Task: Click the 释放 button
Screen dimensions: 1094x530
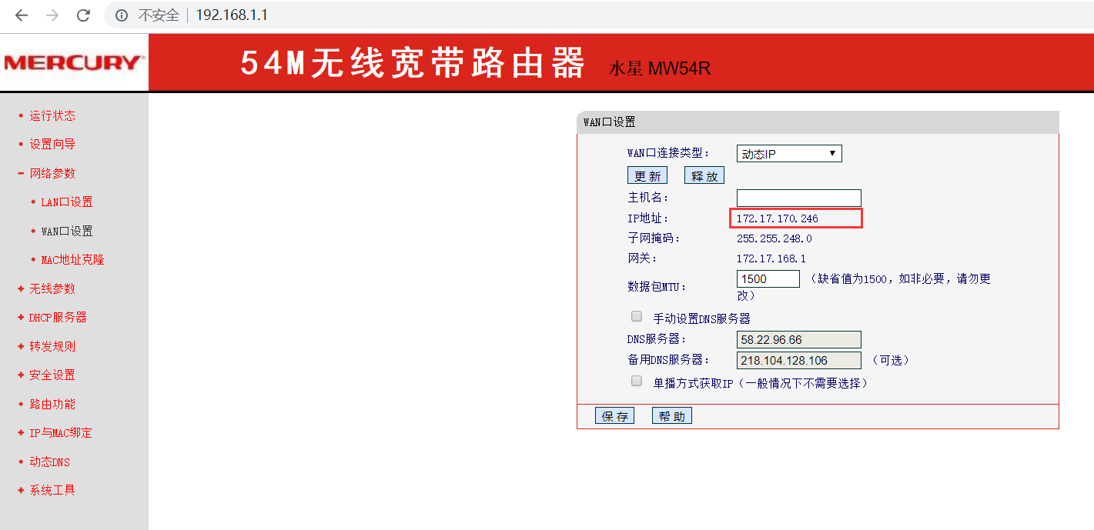Action: point(704,175)
